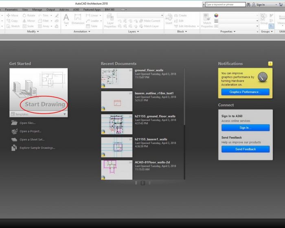Screen dimensions: 285x228
Task: Click the block Edit tool
Action: (179, 21)
